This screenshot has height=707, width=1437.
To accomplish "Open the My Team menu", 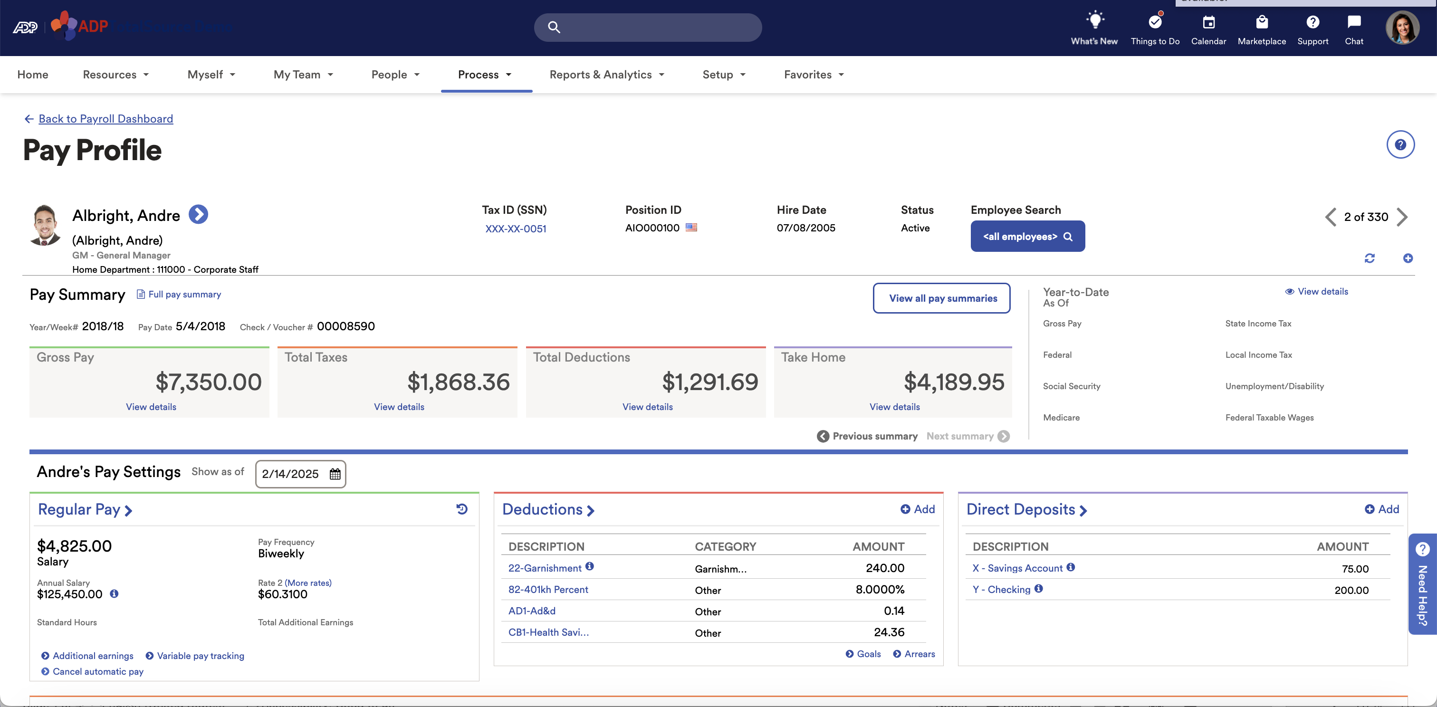I will (x=303, y=75).
